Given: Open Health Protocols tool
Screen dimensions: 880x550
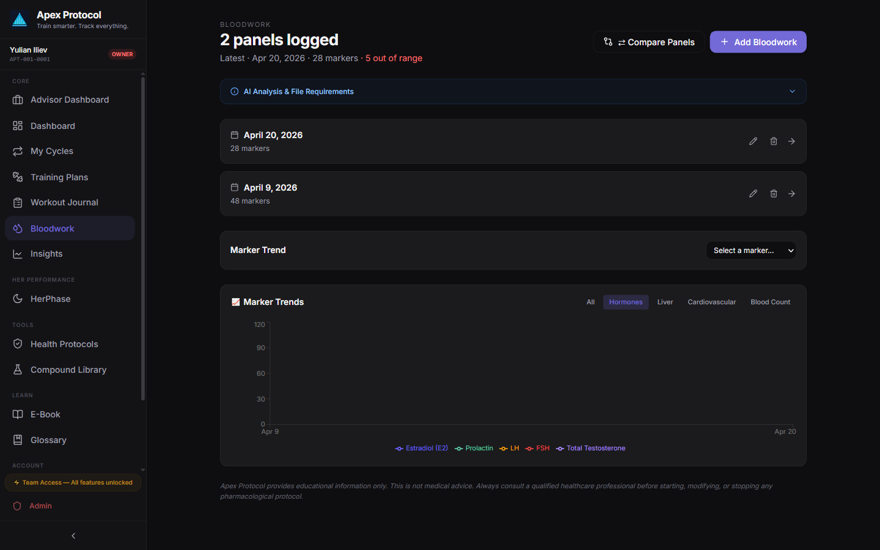Looking at the screenshot, I should pyautogui.click(x=70, y=344).
